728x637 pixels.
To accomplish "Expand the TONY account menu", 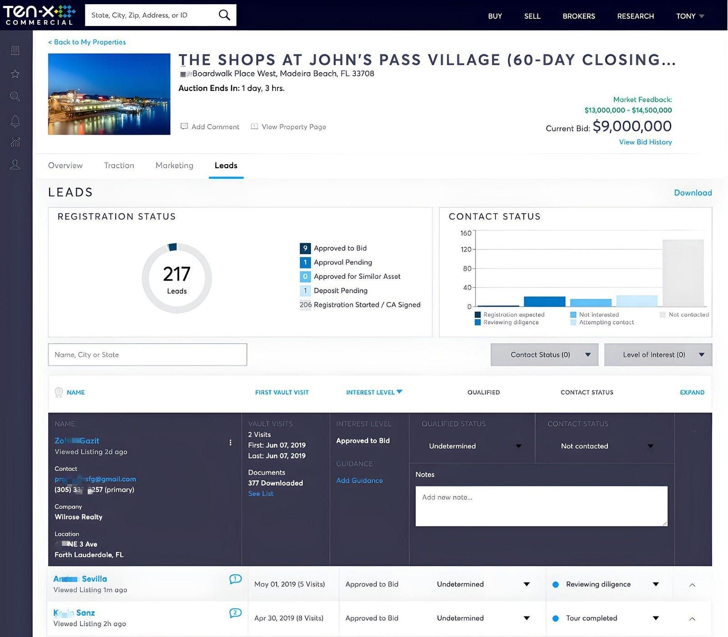I will (689, 16).
